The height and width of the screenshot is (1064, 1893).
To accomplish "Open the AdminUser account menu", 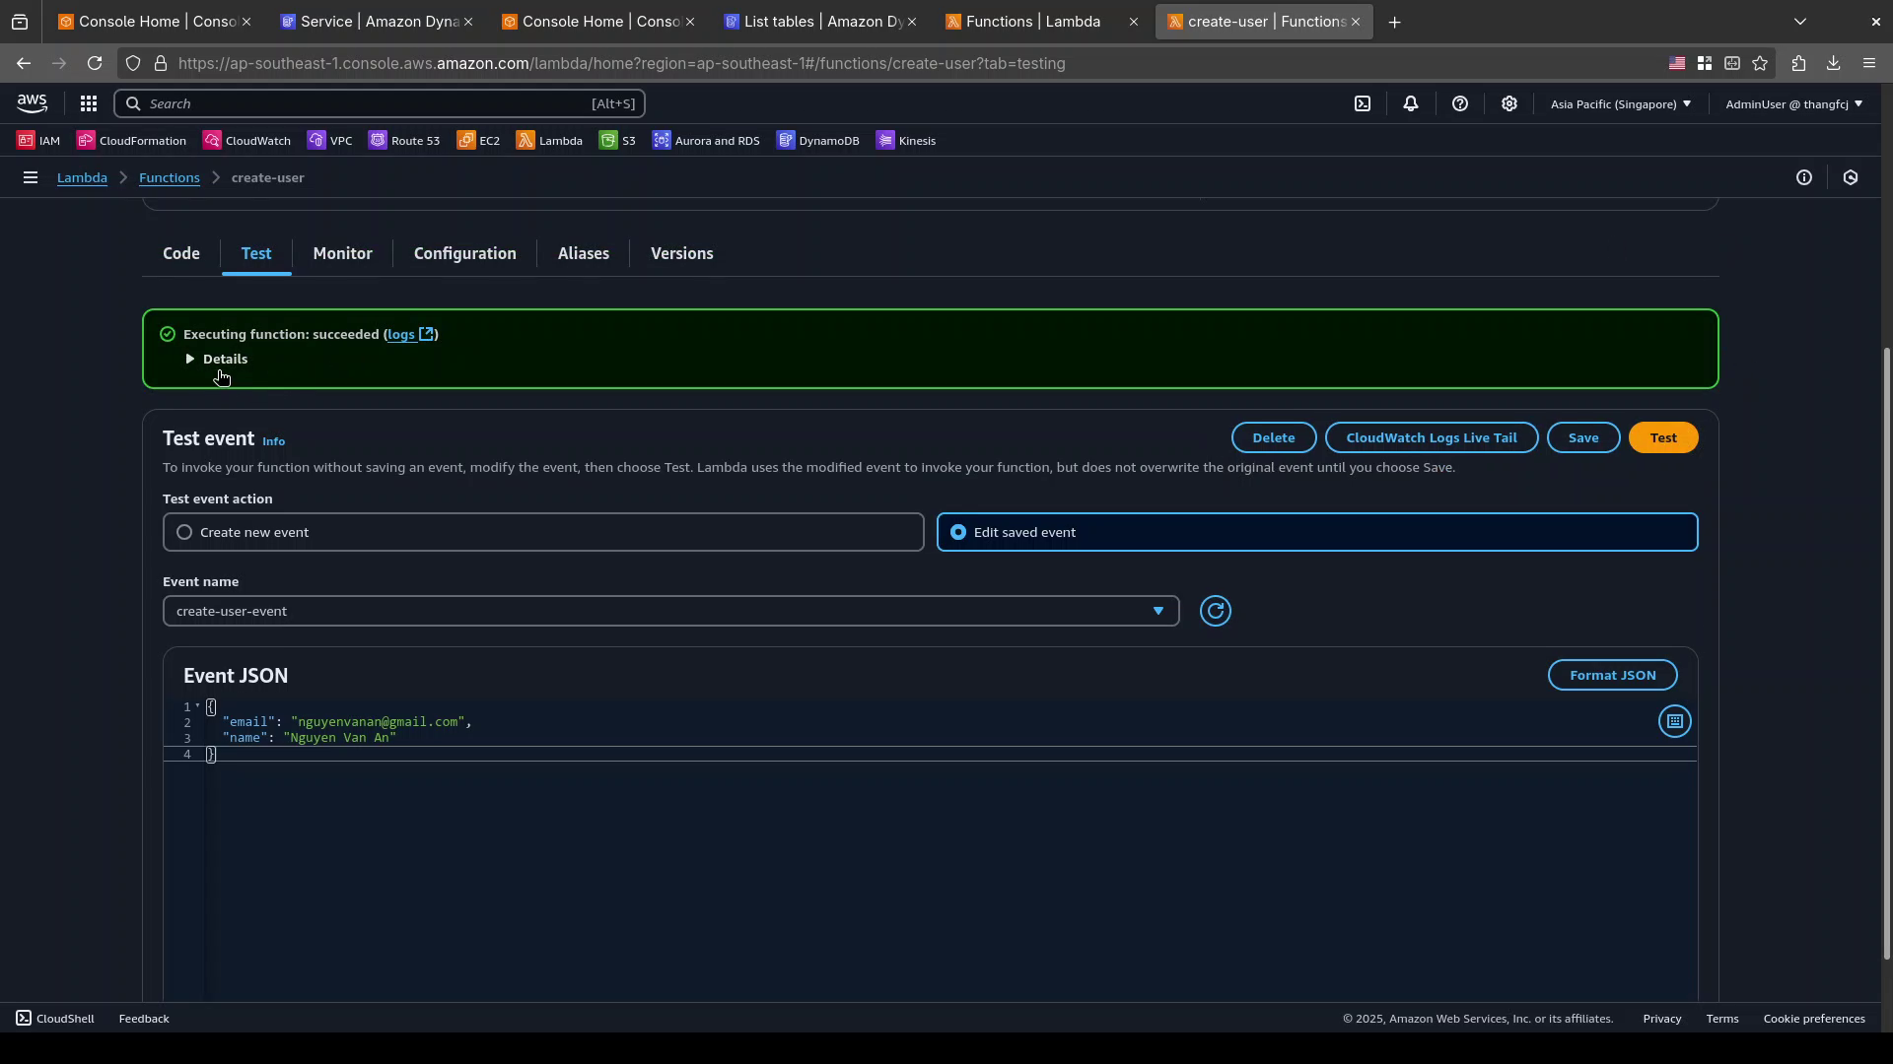I will point(1793,103).
